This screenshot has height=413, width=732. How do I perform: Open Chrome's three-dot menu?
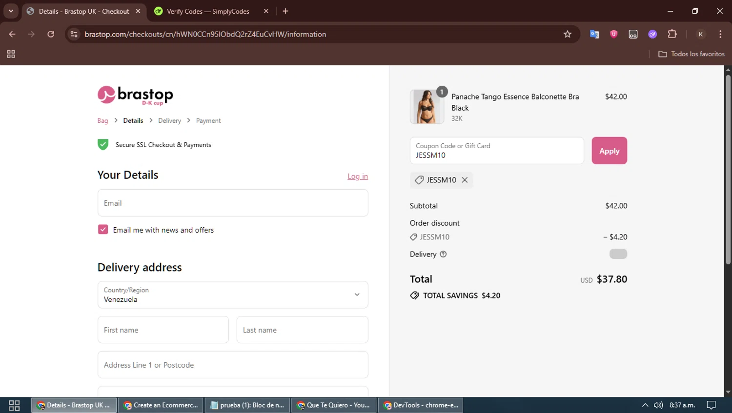pyautogui.click(x=720, y=34)
